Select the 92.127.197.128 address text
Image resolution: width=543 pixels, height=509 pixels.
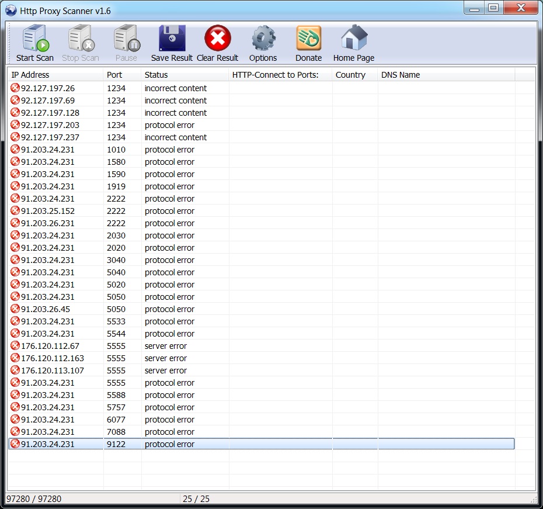click(50, 113)
